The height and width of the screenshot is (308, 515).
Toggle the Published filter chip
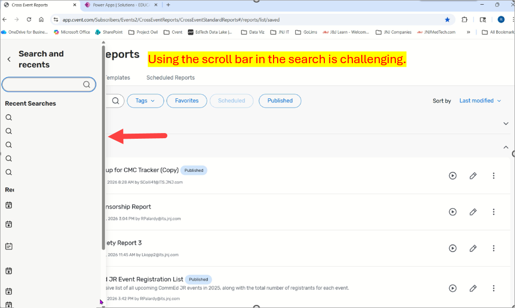tap(280, 100)
